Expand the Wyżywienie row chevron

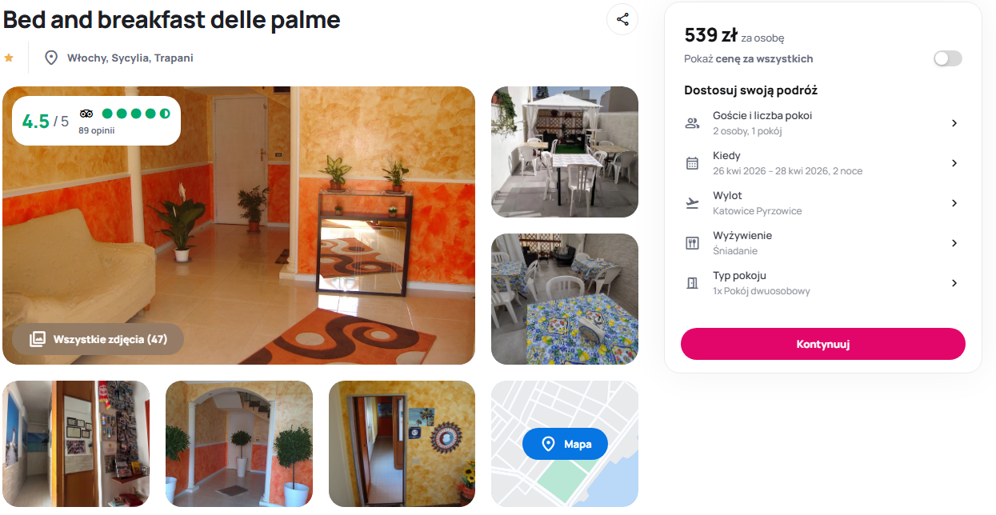(954, 243)
